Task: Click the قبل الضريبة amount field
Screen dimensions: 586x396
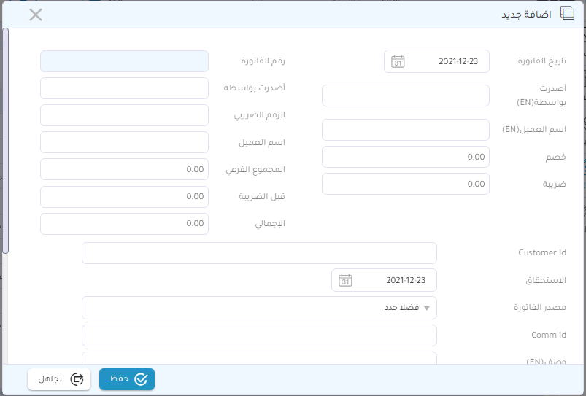Action: 124,196
